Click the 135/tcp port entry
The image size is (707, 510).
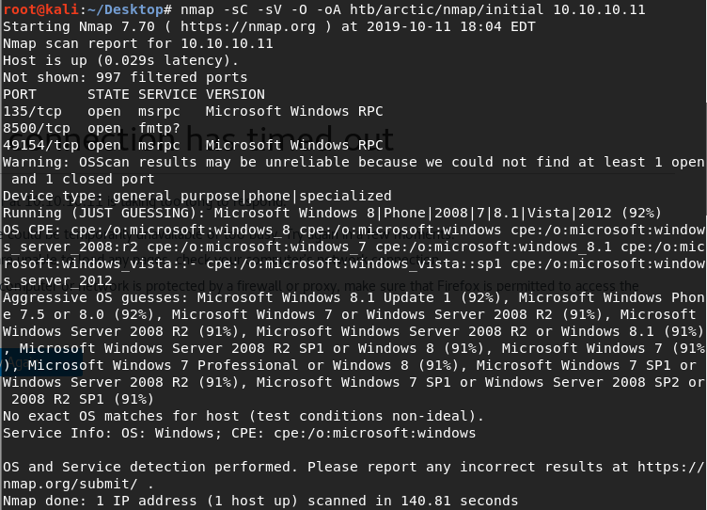coord(32,111)
